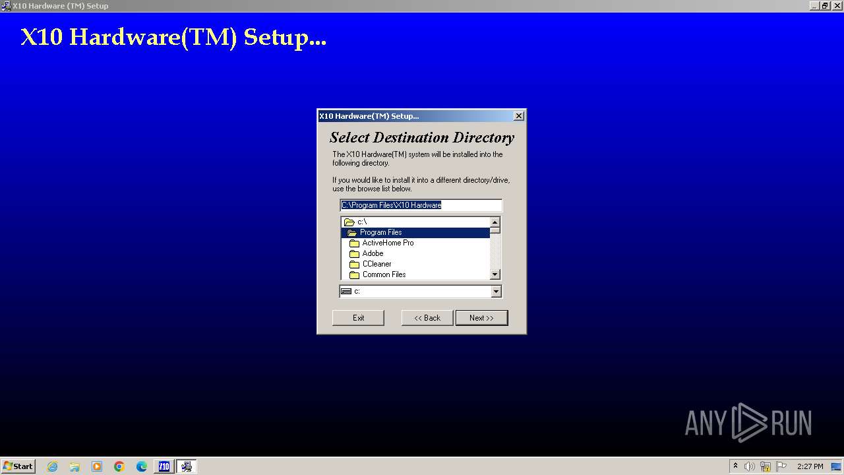Click the folder list scrollbar thumb
844x475 pixels.
(x=495, y=230)
